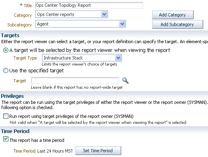Click 'Limits the report viewer's choice of targets' hint
This screenshot has width=208, height=157.
pyautogui.click(x=79, y=64)
